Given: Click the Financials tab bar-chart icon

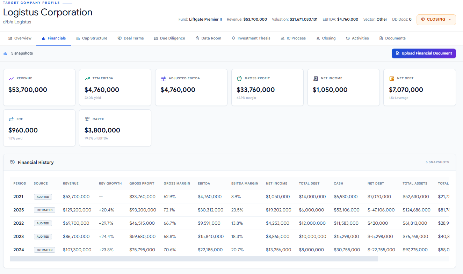Looking at the screenshot, I should pyautogui.click(x=44, y=38).
